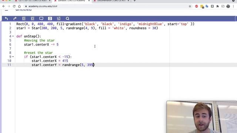Screen dimensions: 237x133
Task: Open the editor search tool
Action: click(67, 18)
